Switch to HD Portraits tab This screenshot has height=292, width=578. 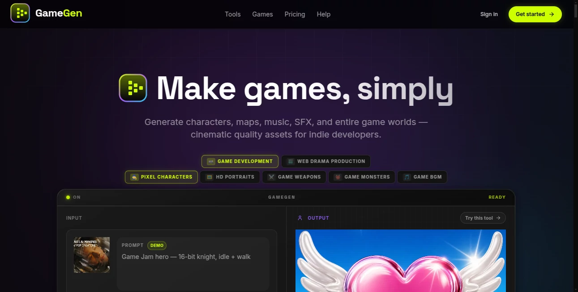pyautogui.click(x=230, y=177)
